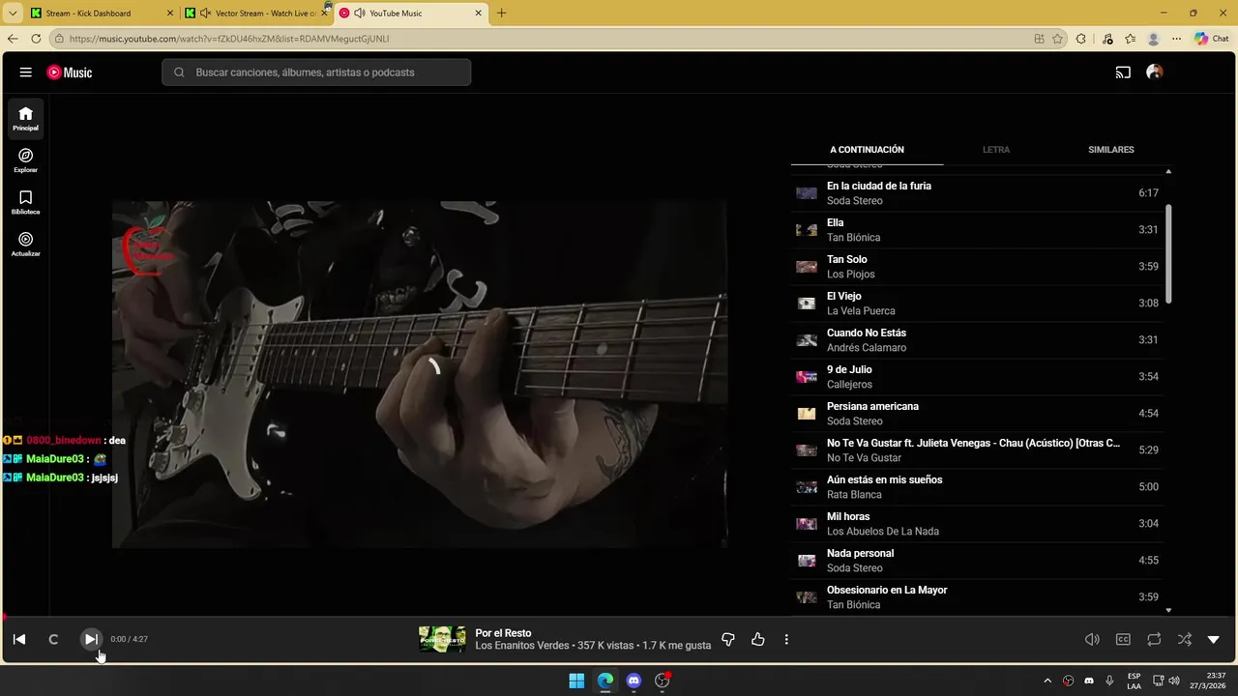
Task: Open Edge settings and more menu
Action: (x=1176, y=39)
